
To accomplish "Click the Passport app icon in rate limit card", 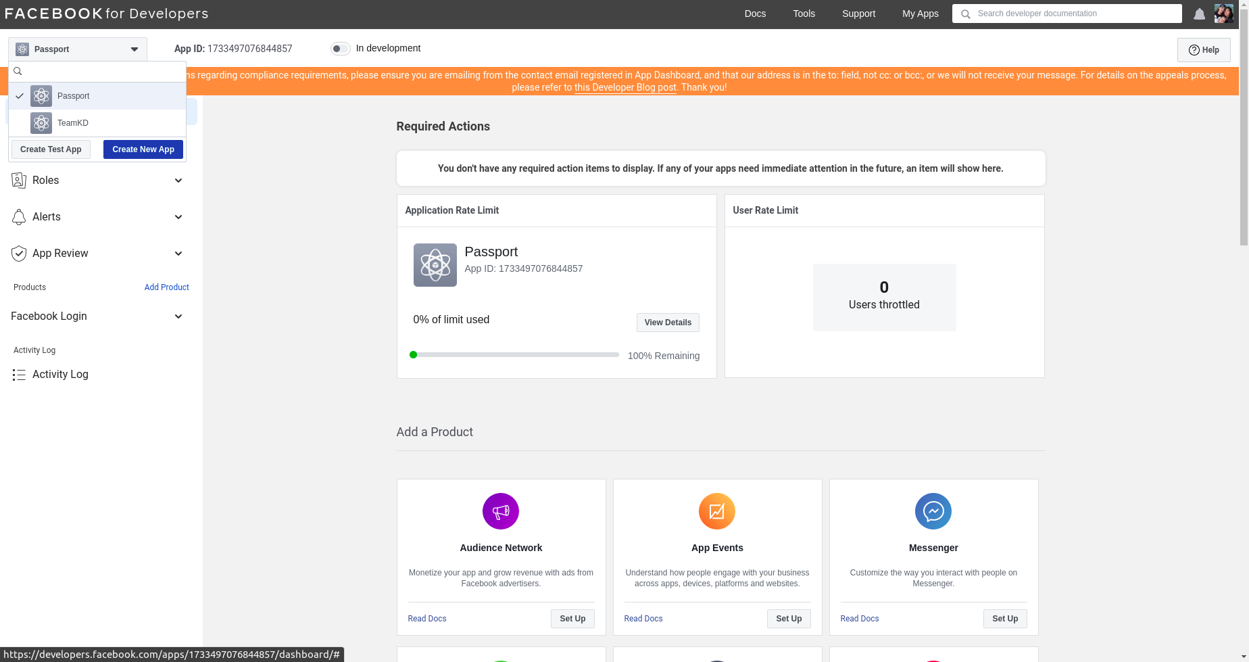I will (x=435, y=265).
